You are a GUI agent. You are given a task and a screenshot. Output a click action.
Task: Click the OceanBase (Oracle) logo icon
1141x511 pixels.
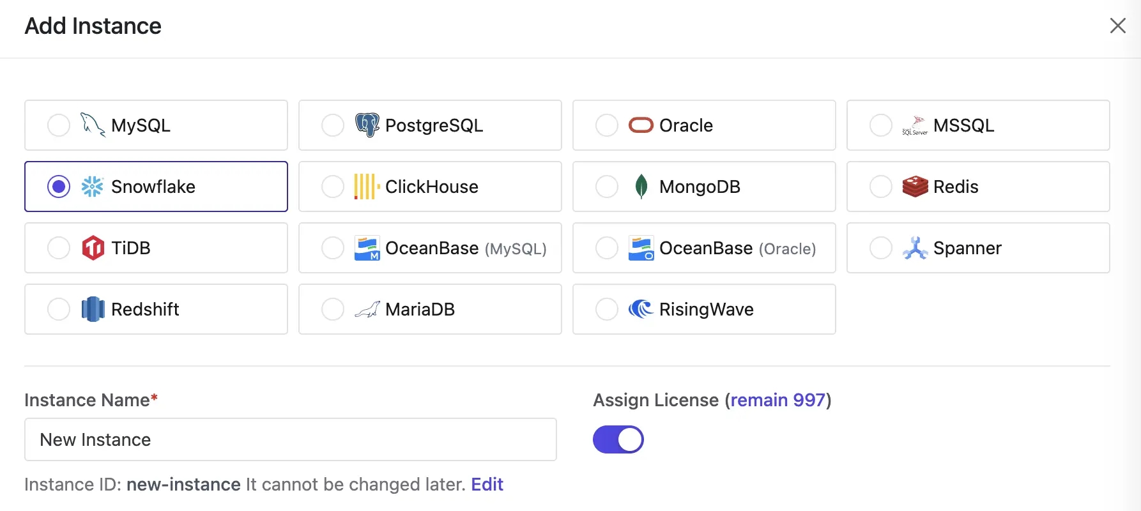pos(641,248)
